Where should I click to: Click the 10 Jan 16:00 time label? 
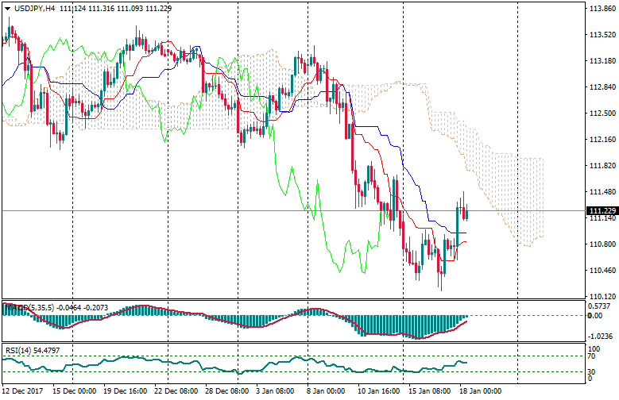click(x=380, y=391)
